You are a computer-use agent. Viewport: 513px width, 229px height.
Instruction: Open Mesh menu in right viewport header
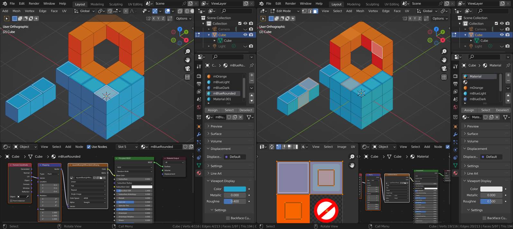pos(360,11)
